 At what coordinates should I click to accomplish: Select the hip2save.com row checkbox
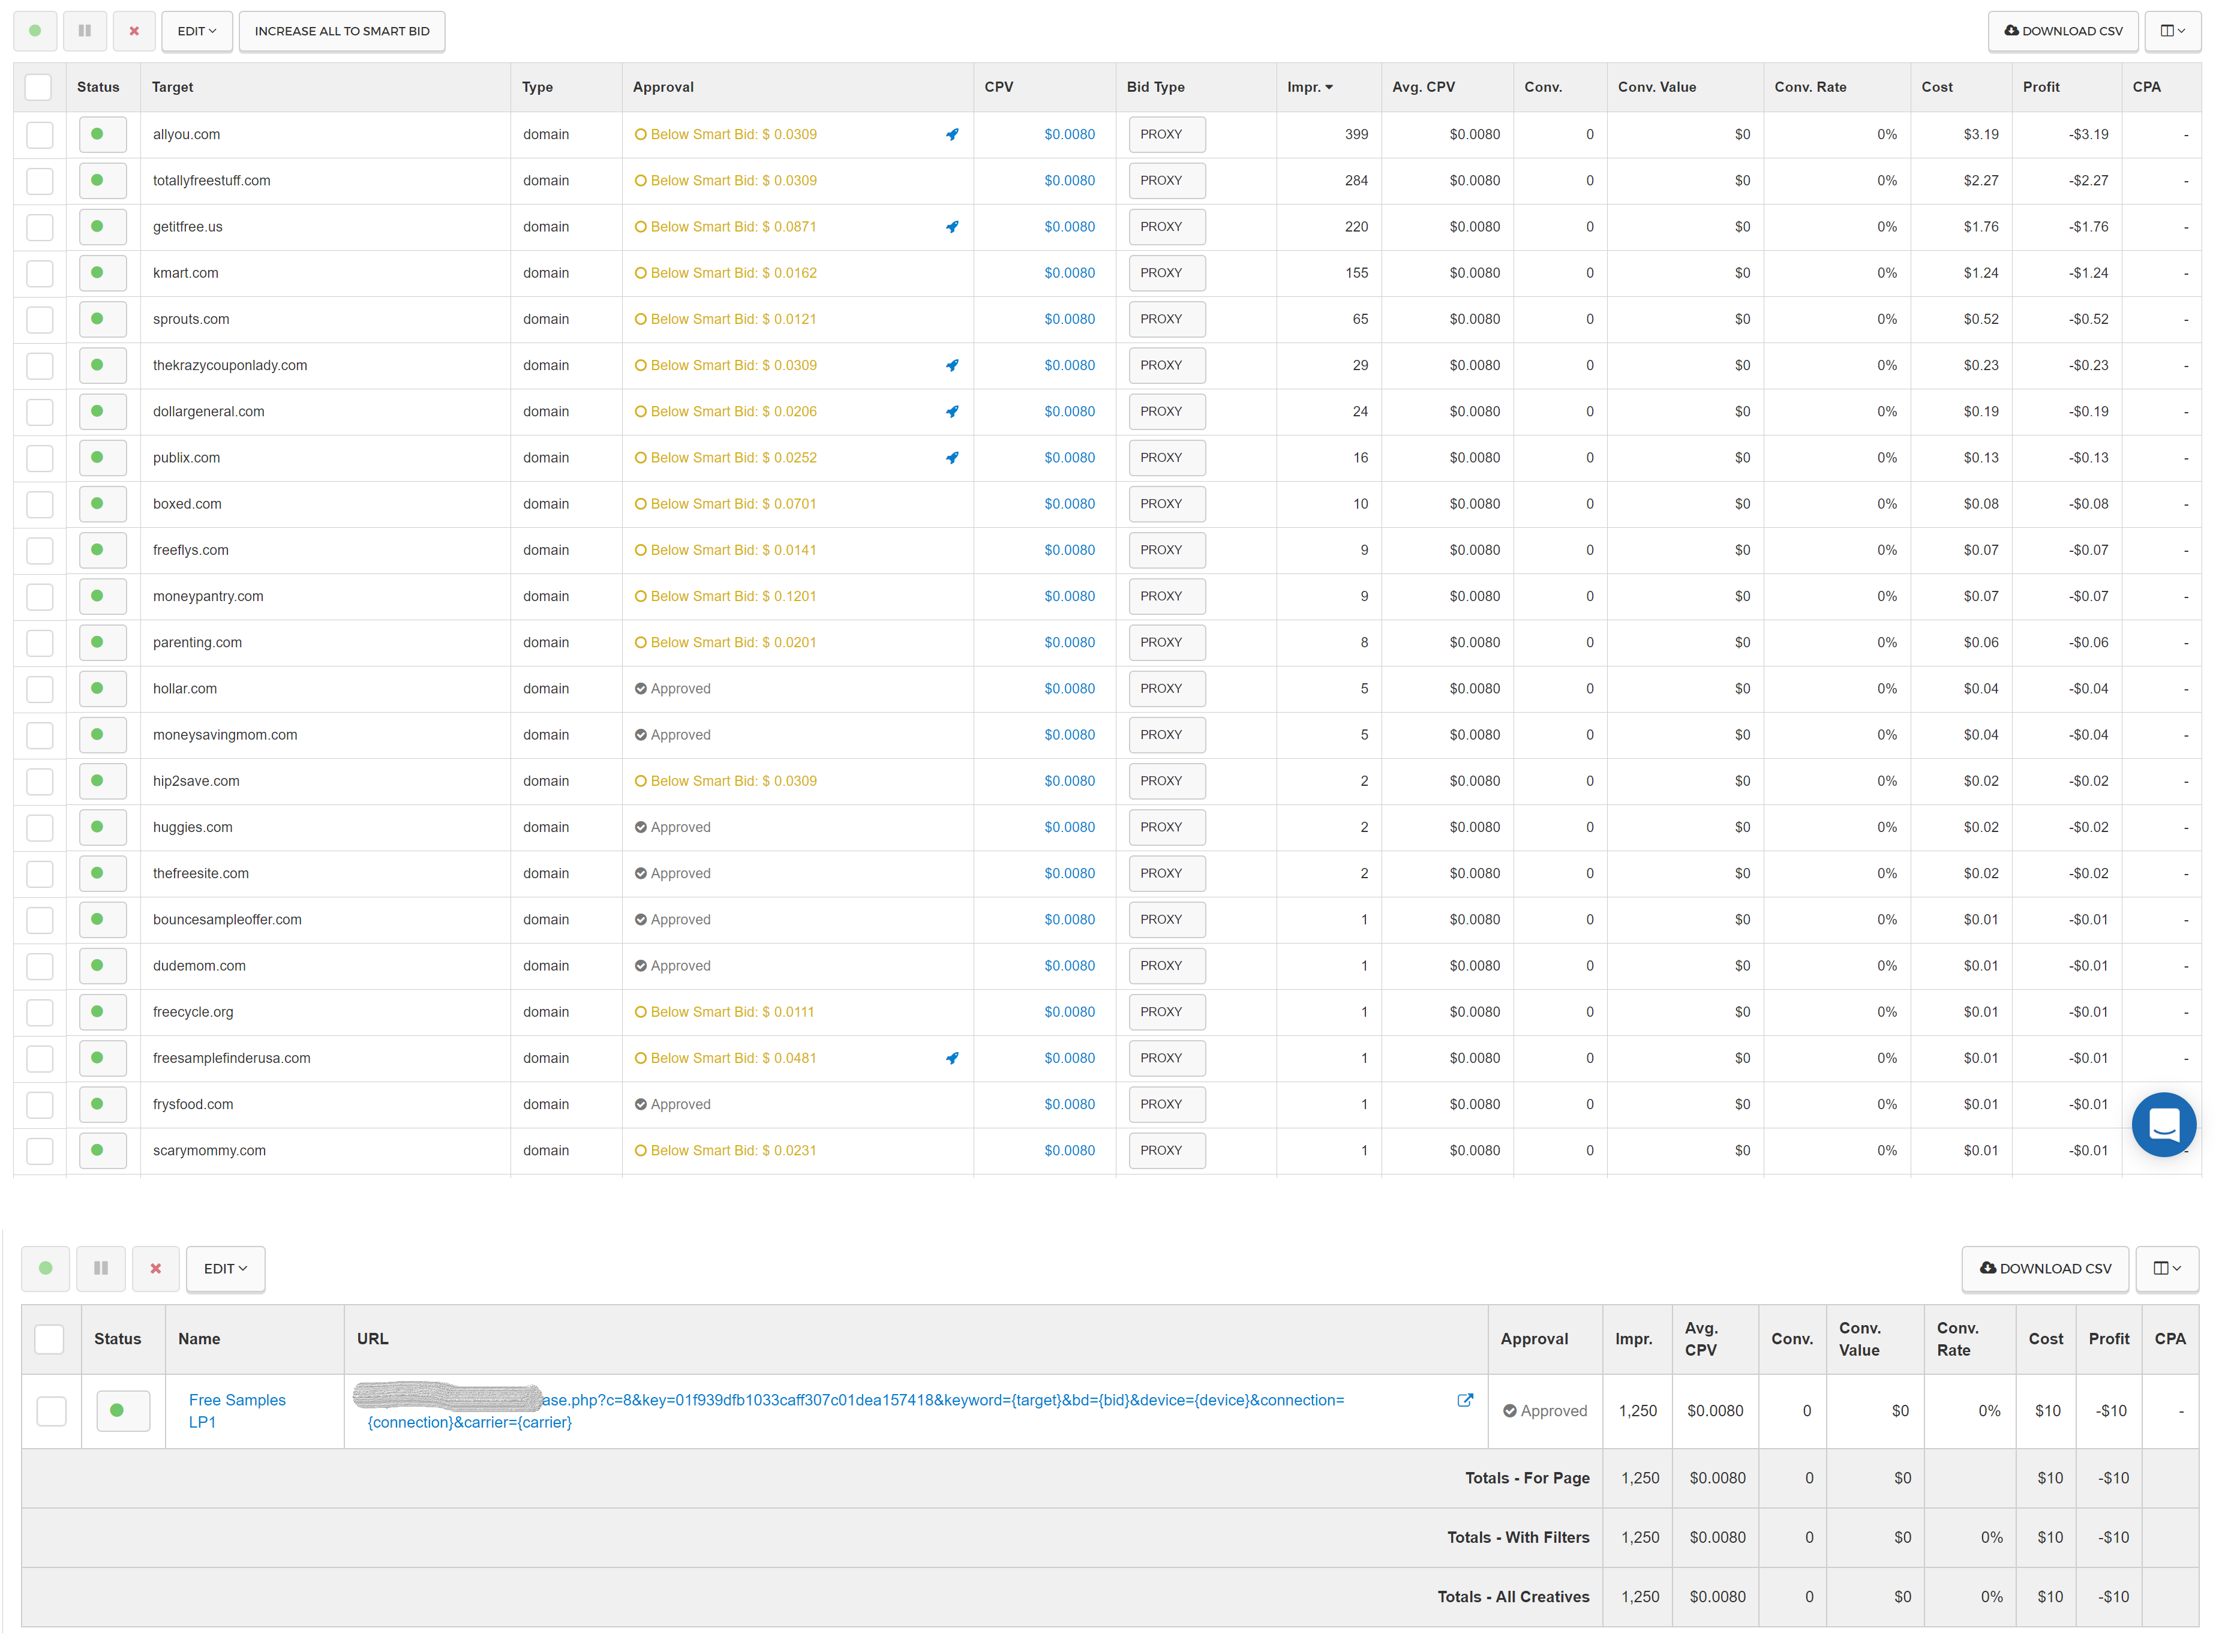tap(40, 781)
